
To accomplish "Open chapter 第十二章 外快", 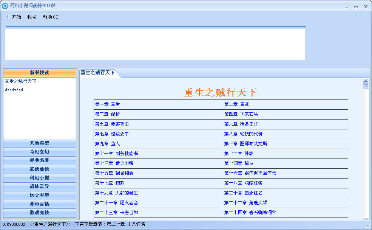I will click(x=239, y=154).
